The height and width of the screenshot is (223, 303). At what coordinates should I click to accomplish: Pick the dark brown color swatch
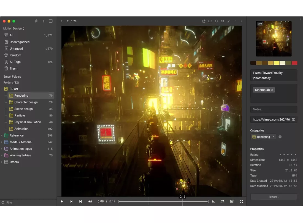coord(253,63)
